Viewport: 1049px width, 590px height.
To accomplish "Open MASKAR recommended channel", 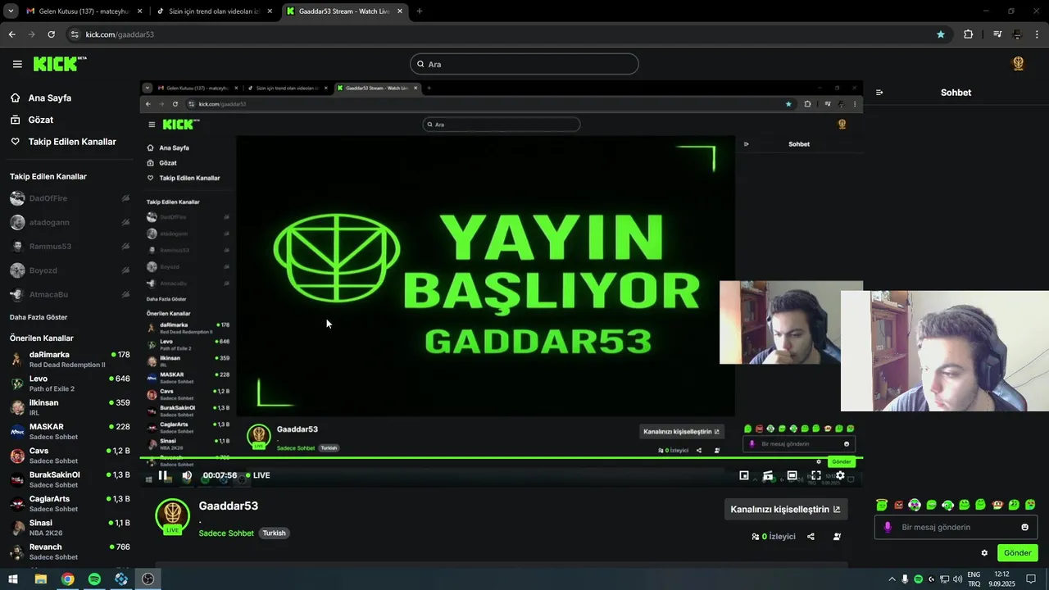I will [x=70, y=431].
